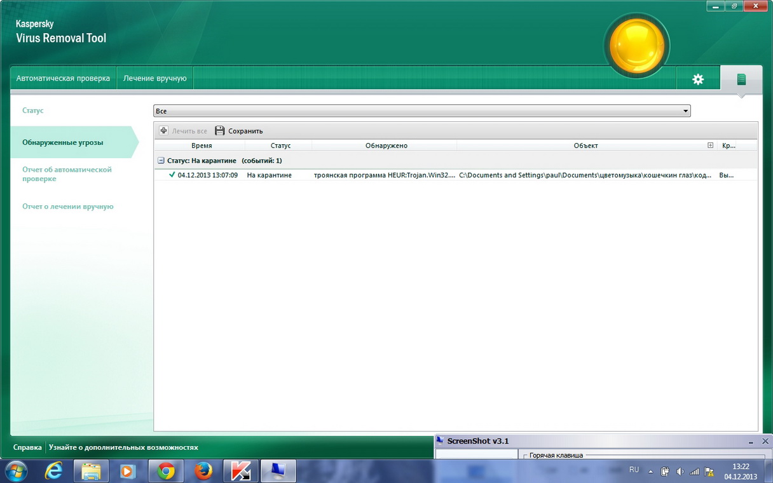Open the Статус section in sidebar
The image size is (773, 483).
click(x=33, y=111)
